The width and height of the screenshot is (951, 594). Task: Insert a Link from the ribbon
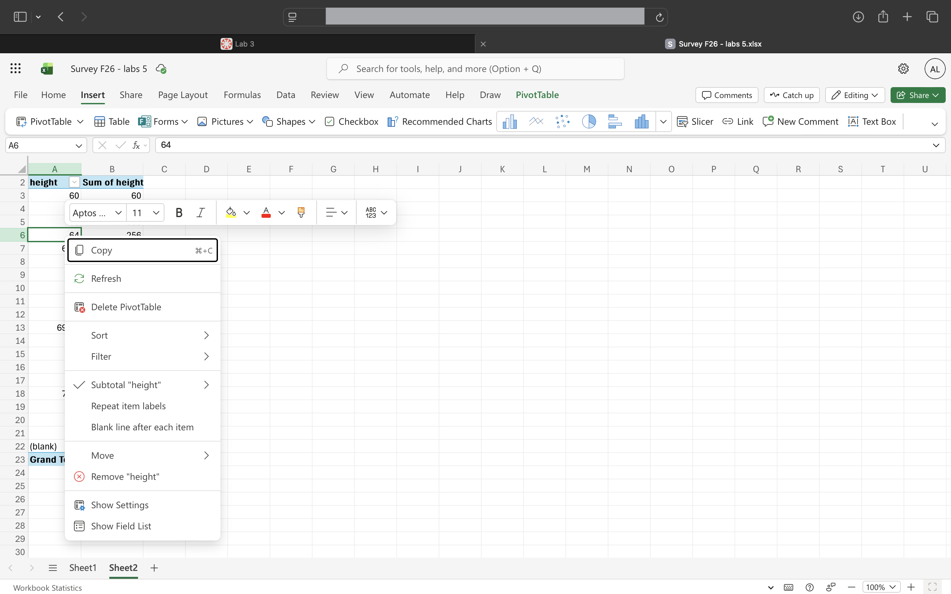(738, 122)
